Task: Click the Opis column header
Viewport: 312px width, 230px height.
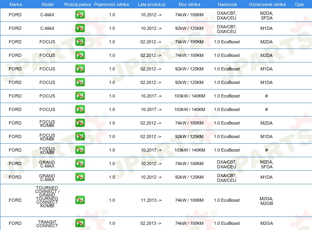Action: (299, 4)
